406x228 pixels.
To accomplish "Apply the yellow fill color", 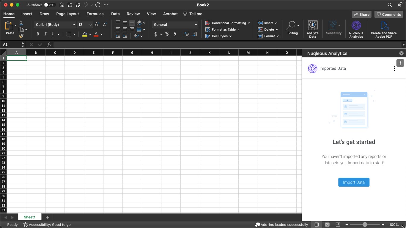I will (85, 34).
